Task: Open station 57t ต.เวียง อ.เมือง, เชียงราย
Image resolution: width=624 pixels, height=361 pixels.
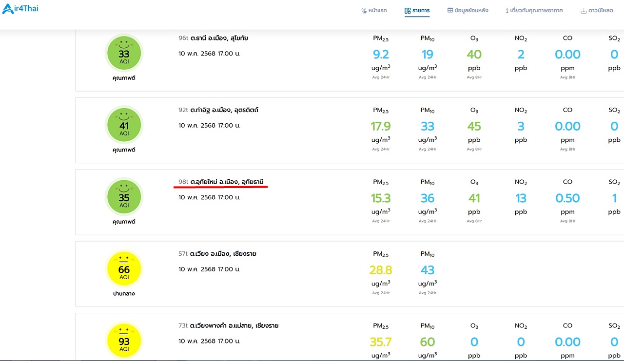Action: pos(217,254)
